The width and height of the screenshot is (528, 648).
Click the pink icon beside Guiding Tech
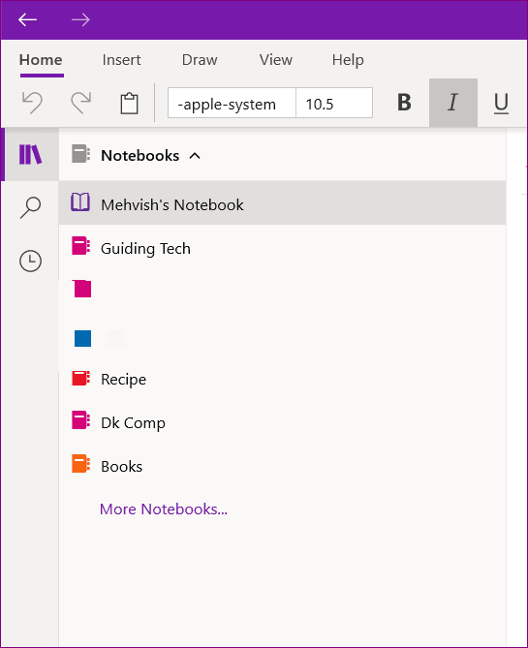coord(80,245)
